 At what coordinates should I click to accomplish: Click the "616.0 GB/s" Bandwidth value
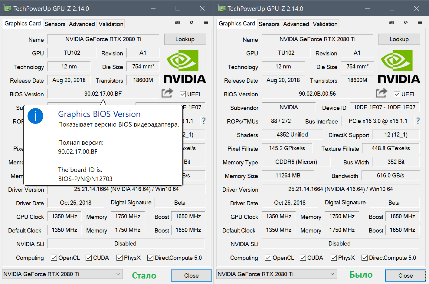tap(391, 175)
